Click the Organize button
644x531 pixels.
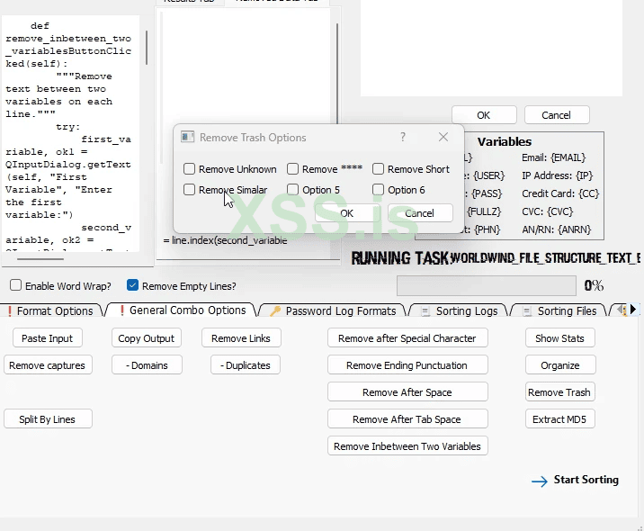tap(560, 365)
